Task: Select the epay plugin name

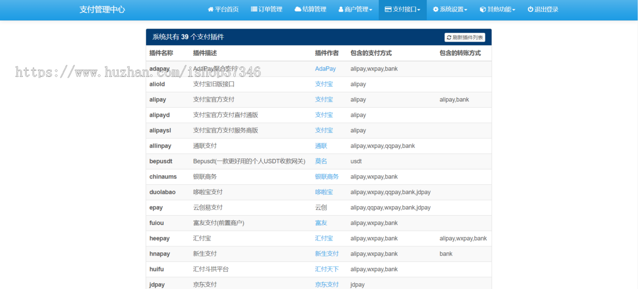Action: click(x=156, y=207)
